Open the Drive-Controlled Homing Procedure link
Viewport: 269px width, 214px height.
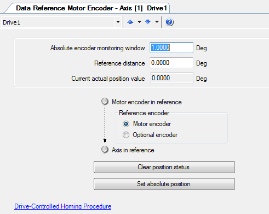pyautogui.click(x=63, y=206)
